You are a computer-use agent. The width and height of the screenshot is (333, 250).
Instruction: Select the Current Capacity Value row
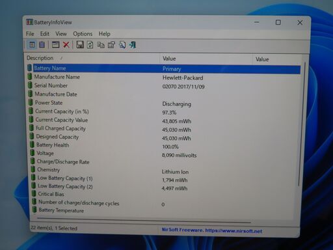[164, 120]
